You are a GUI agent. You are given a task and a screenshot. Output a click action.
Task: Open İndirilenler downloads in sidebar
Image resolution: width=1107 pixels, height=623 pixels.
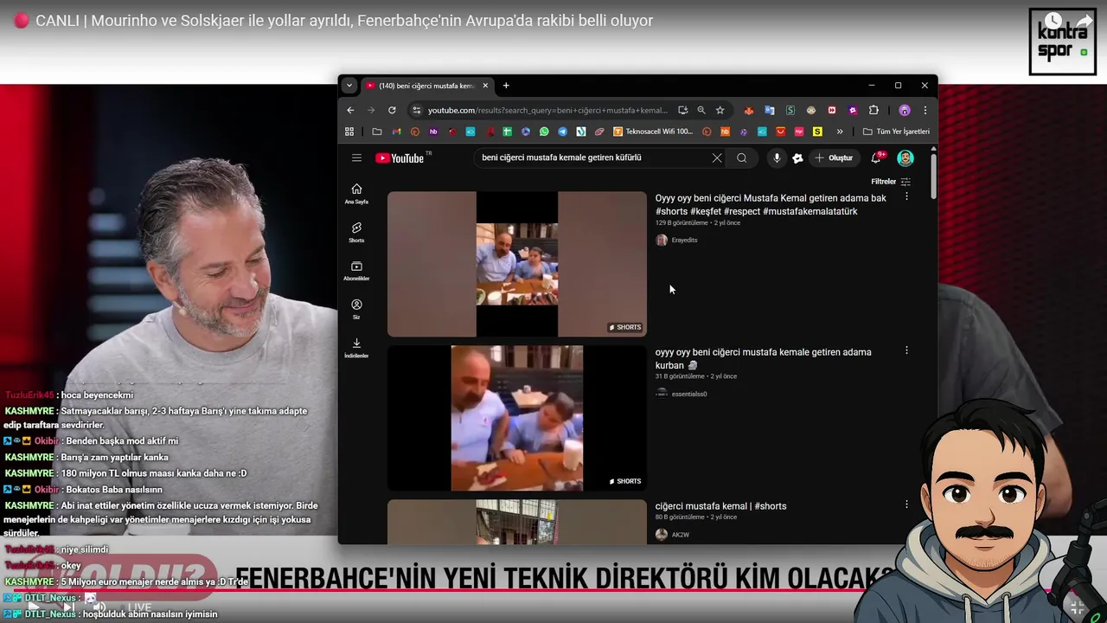pyautogui.click(x=356, y=348)
